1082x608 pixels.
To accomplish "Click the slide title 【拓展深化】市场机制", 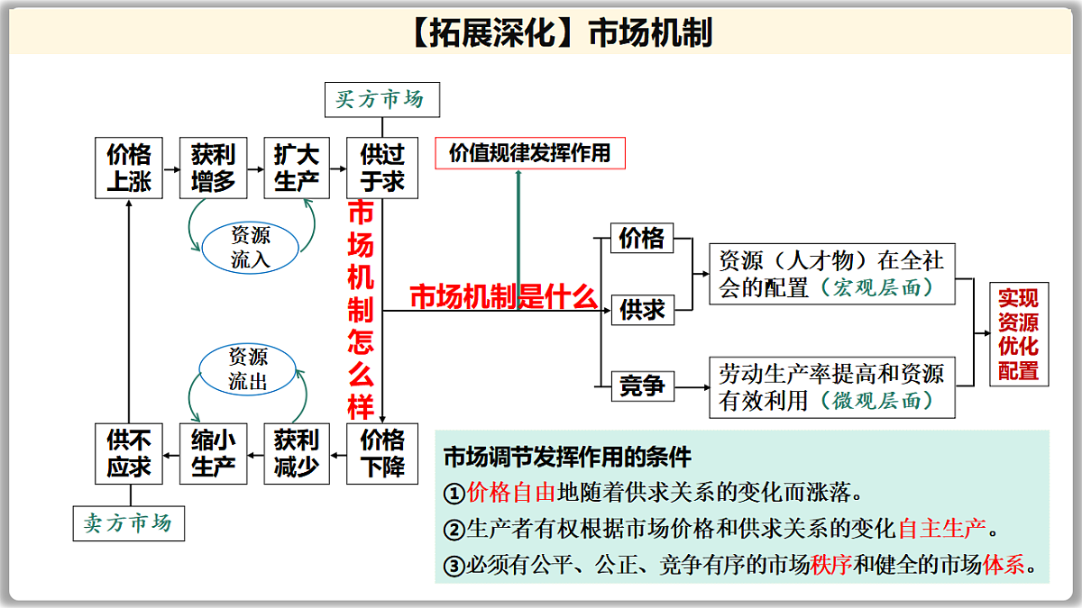I will point(559,32).
